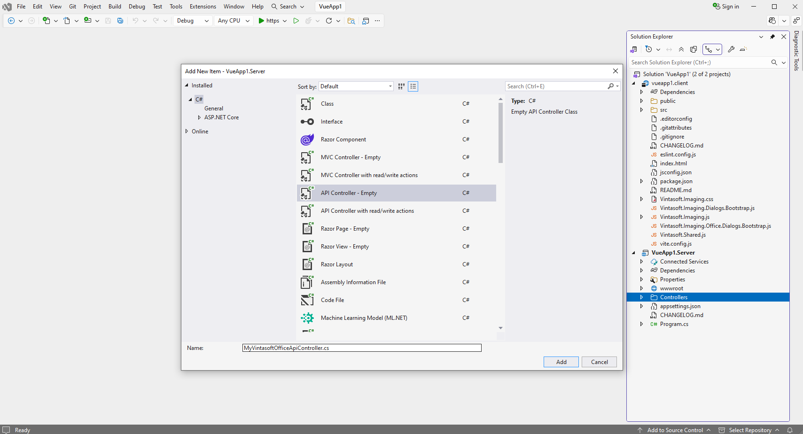The image size is (803, 434).
Task: Open the Debug configuration dropdown
Action: [193, 21]
